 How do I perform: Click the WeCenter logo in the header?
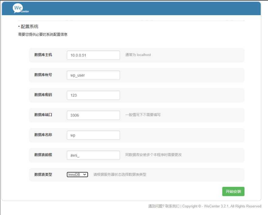21,8
